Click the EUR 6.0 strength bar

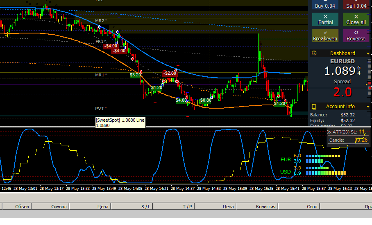tap(323, 156)
